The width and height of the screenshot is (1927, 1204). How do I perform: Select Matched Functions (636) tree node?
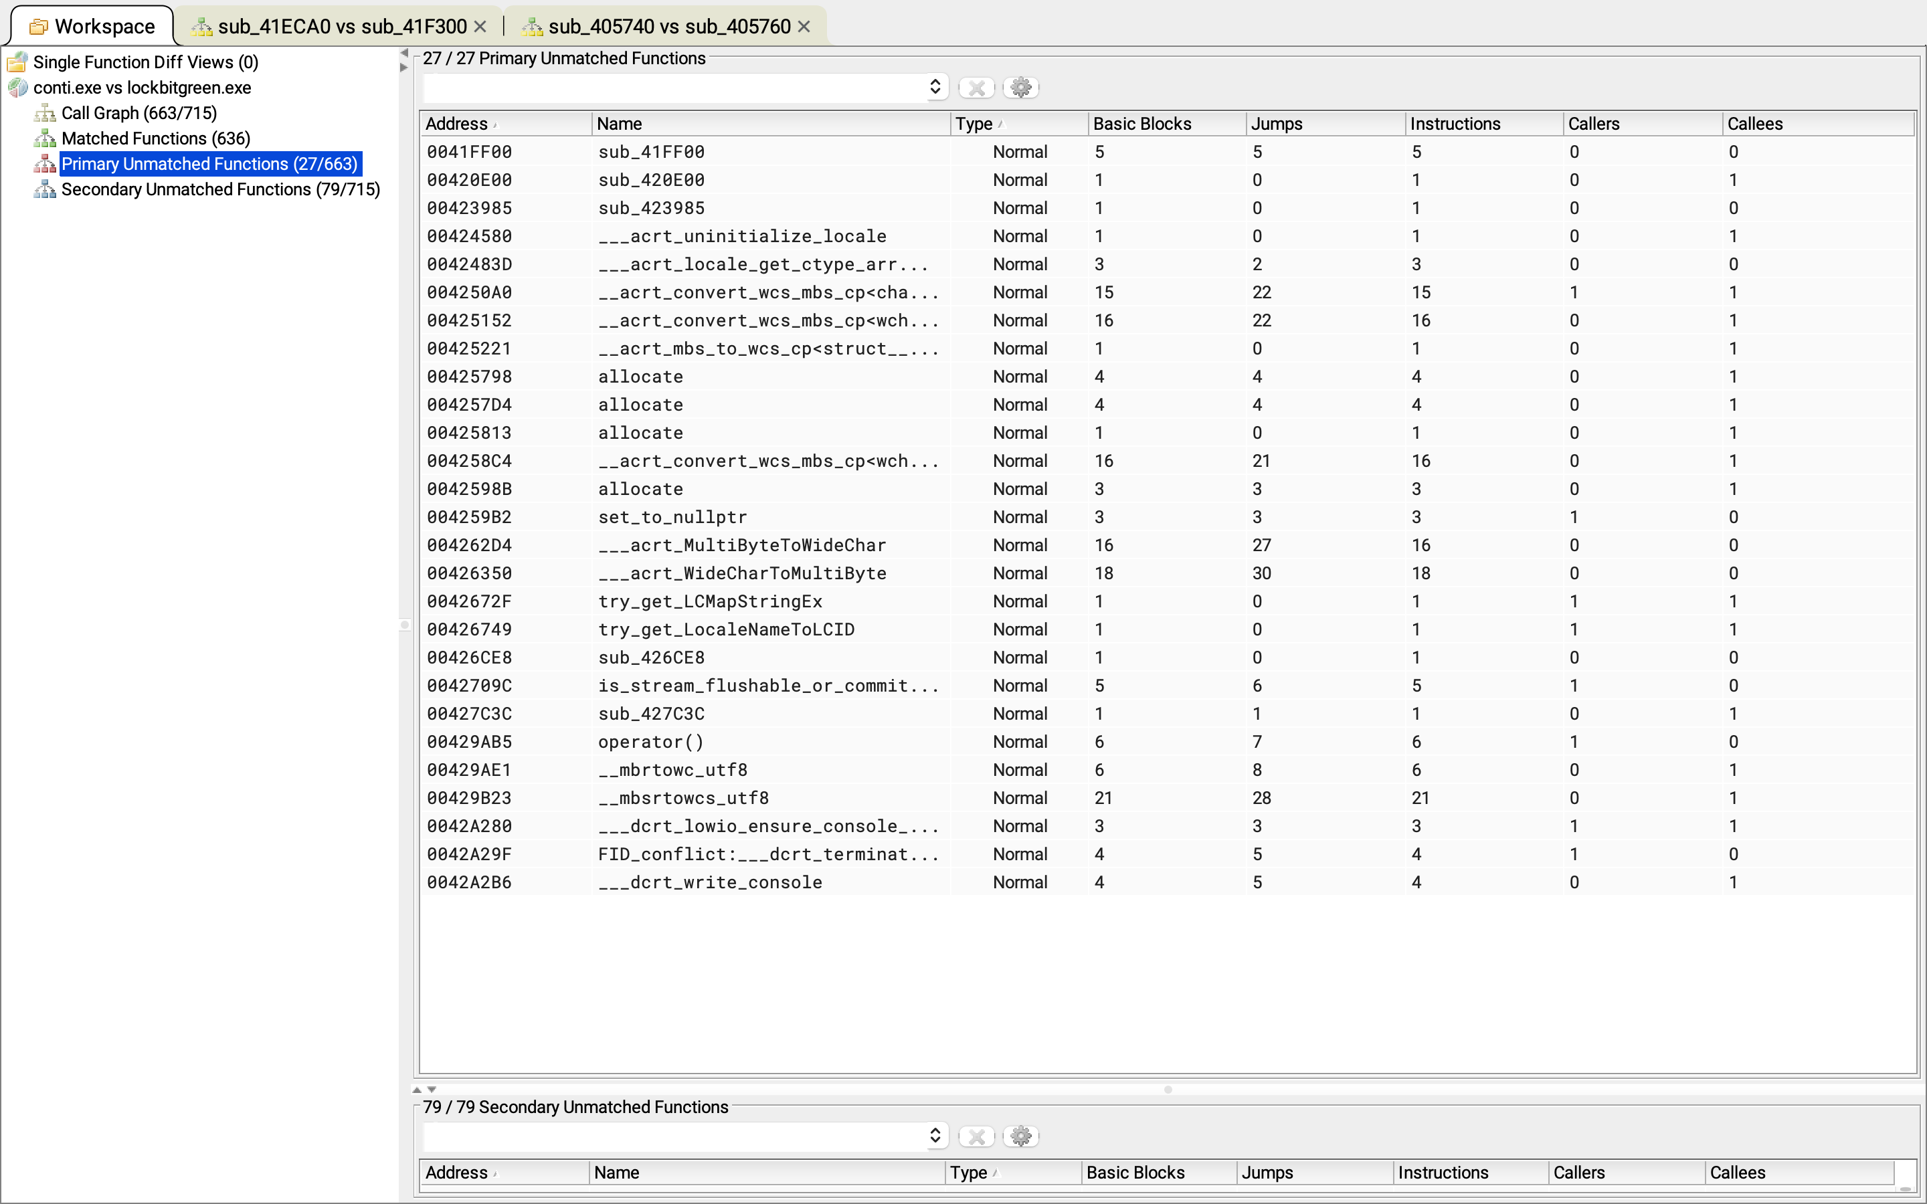pos(155,138)
